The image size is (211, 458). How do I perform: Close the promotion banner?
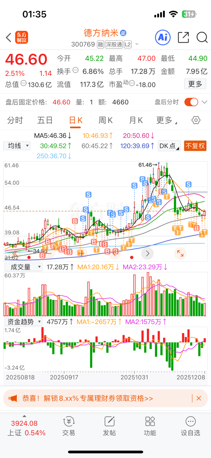(x=199, y=398)
